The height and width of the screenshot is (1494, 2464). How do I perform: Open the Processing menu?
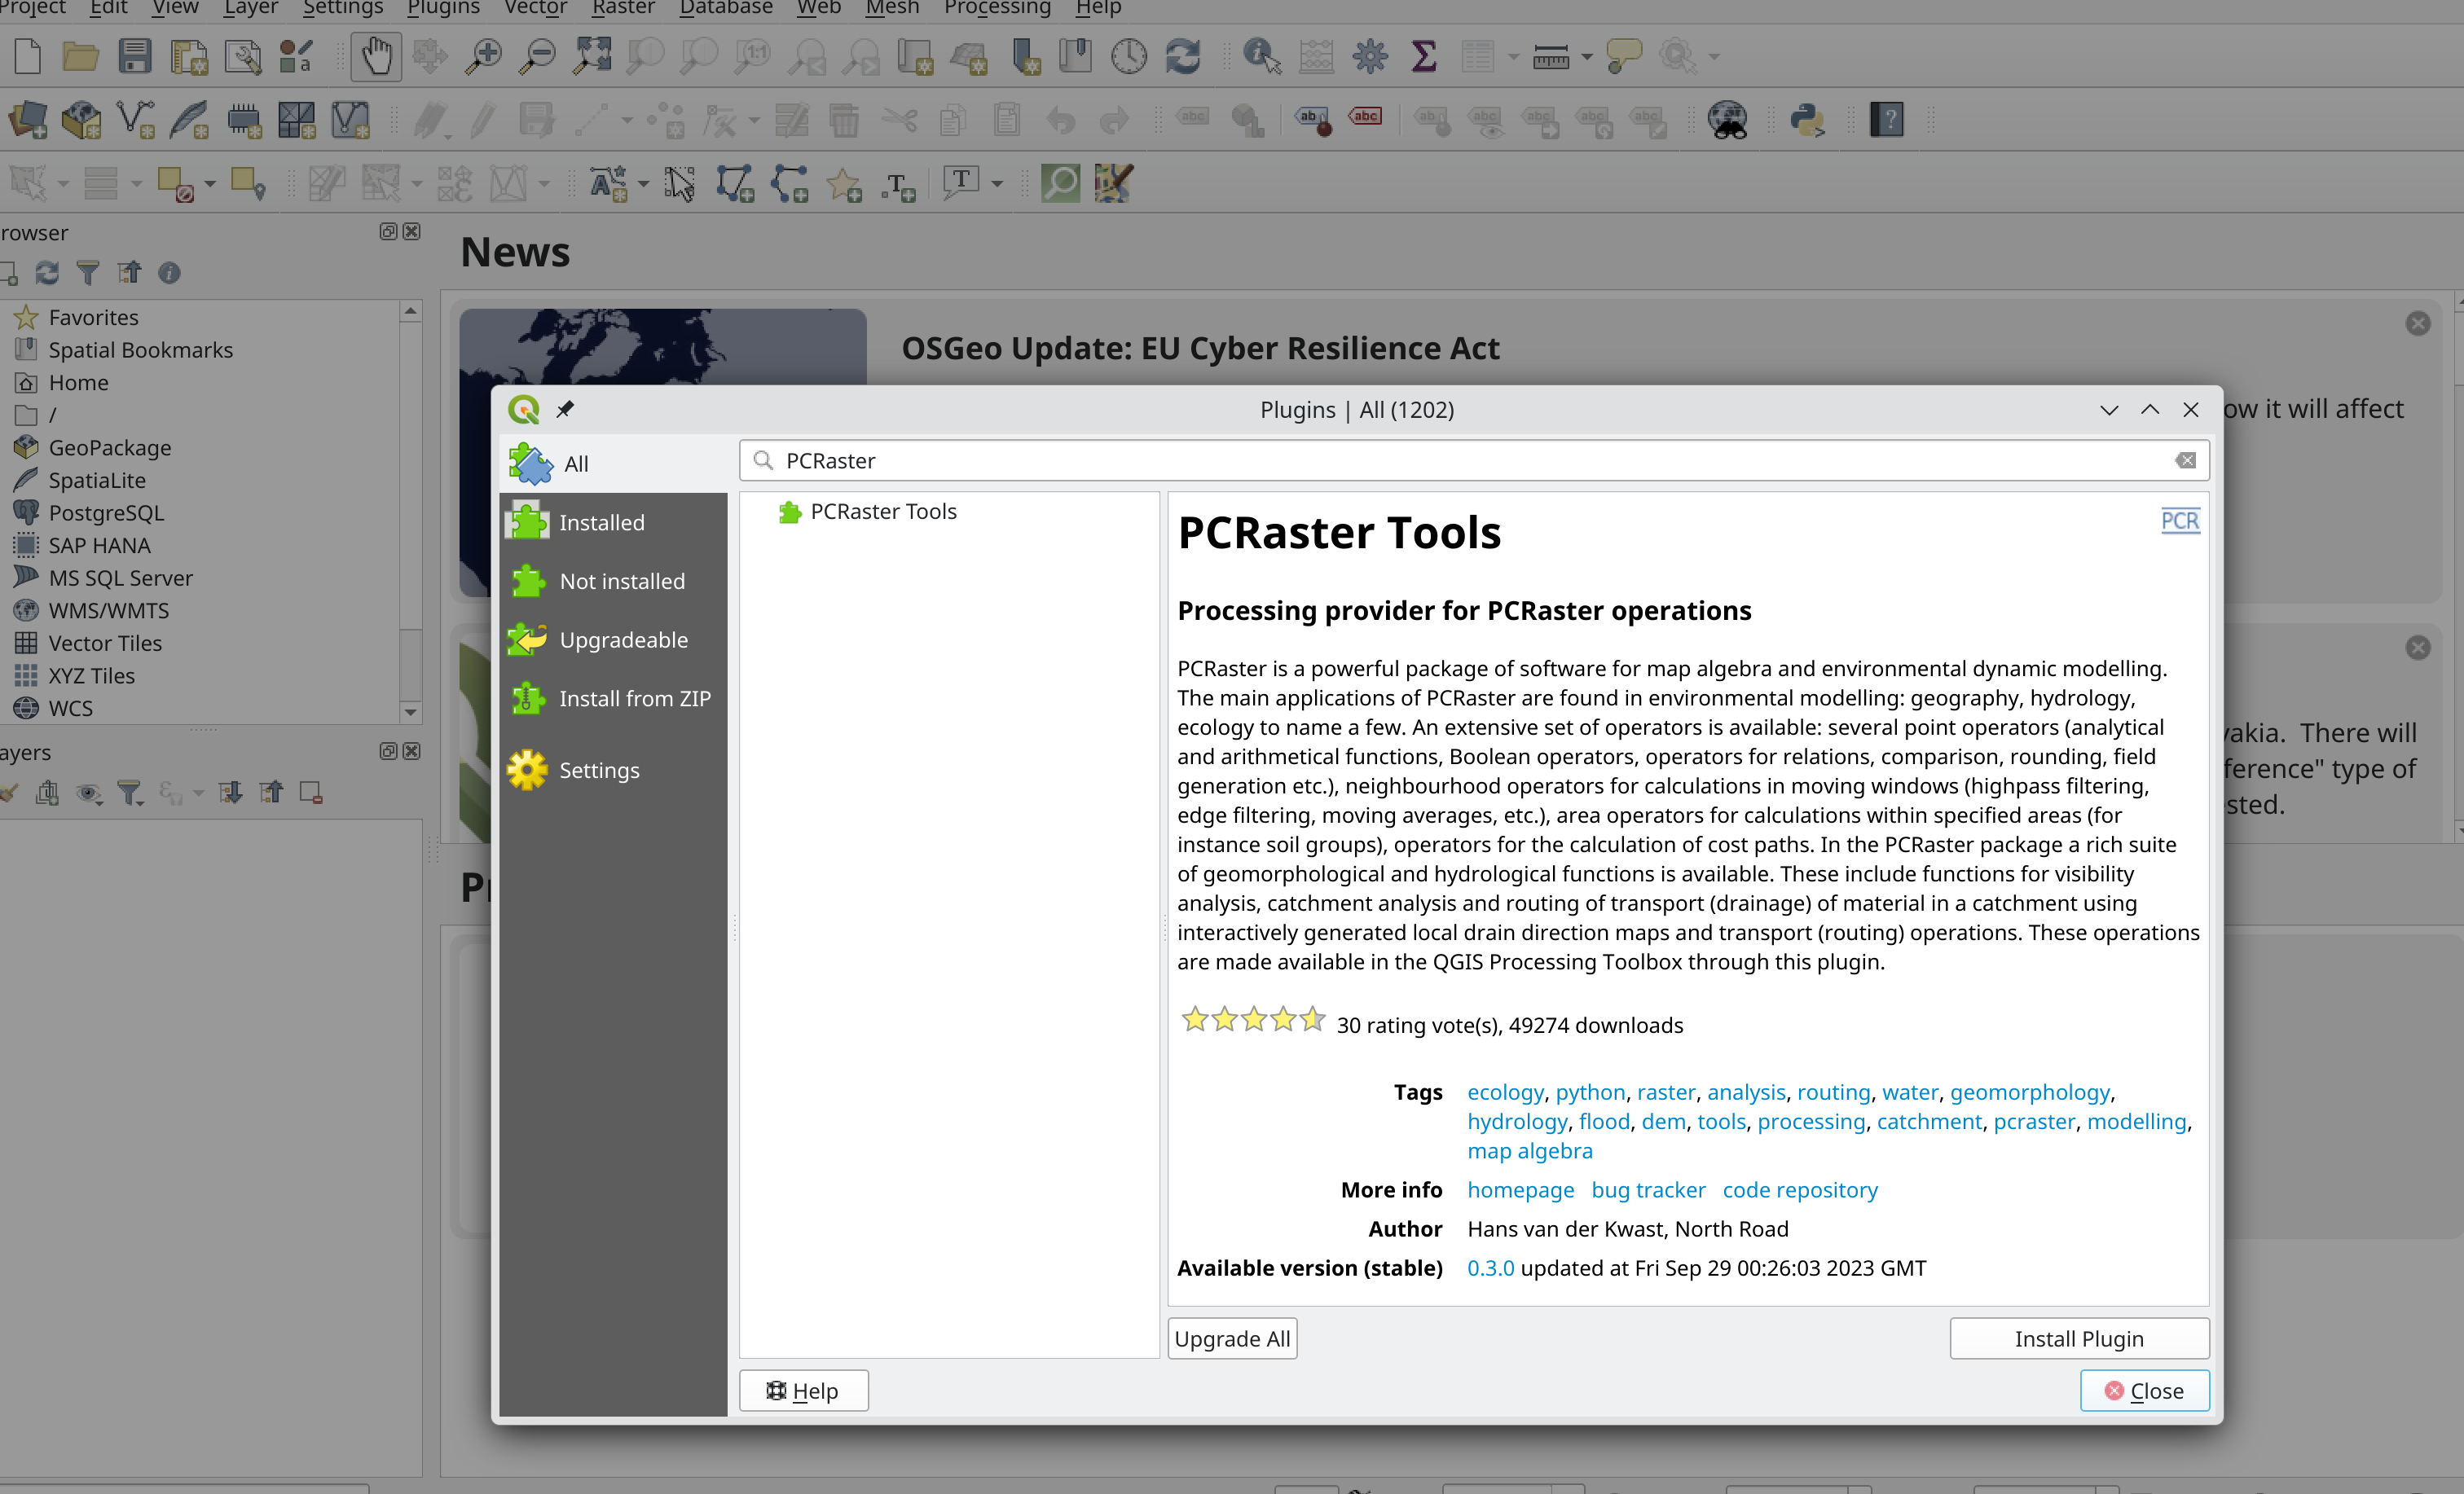coord(997,8)
